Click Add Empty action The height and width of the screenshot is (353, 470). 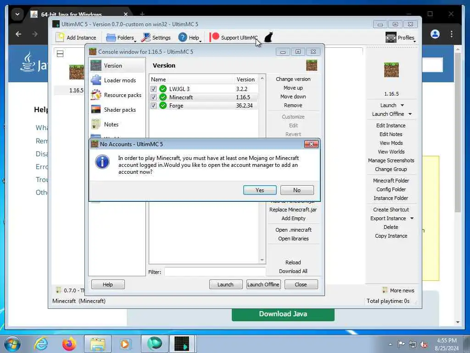tap(293, 218)
